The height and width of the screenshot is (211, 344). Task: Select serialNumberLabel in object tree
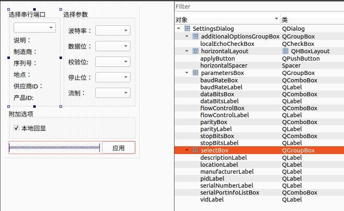(227, 186)
